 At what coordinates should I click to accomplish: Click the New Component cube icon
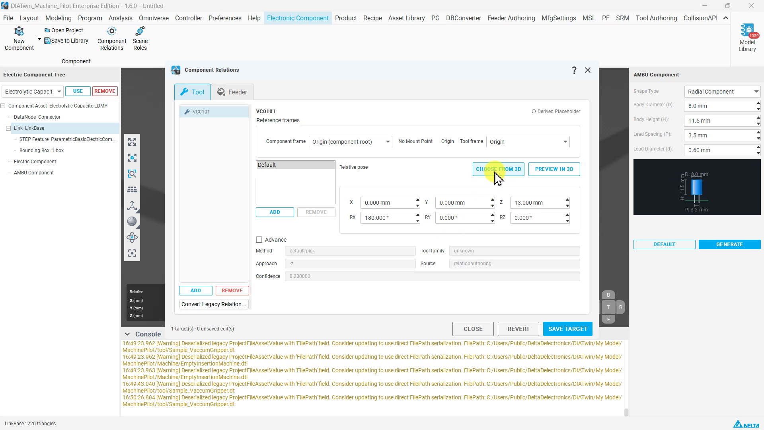pos(19,31)
